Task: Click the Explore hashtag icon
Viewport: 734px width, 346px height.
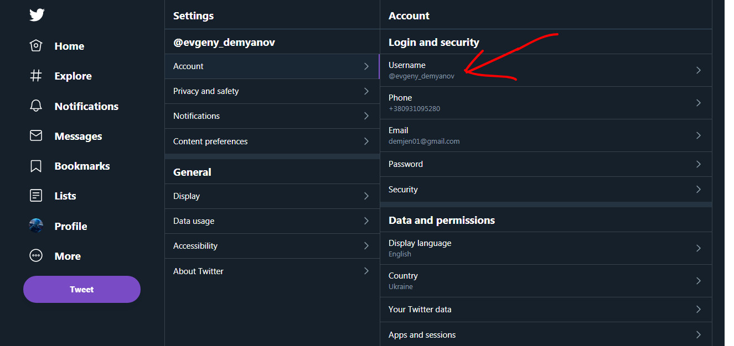Action: pos(36,76)
